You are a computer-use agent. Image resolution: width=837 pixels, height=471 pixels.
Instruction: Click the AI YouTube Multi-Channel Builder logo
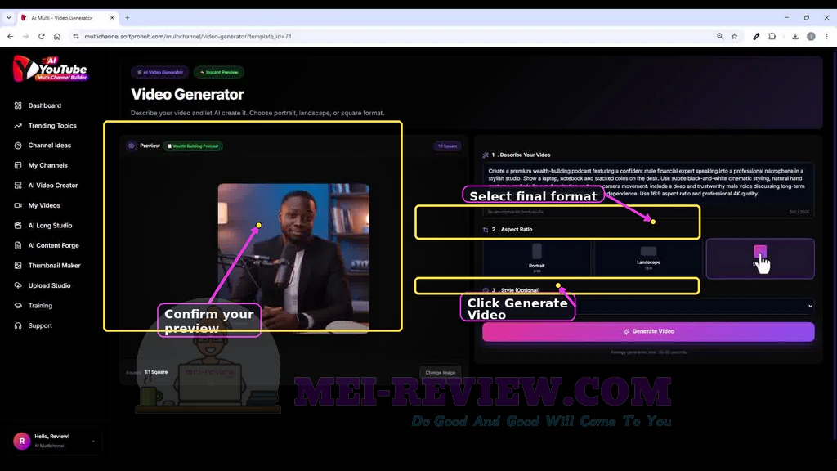point(50,69)
